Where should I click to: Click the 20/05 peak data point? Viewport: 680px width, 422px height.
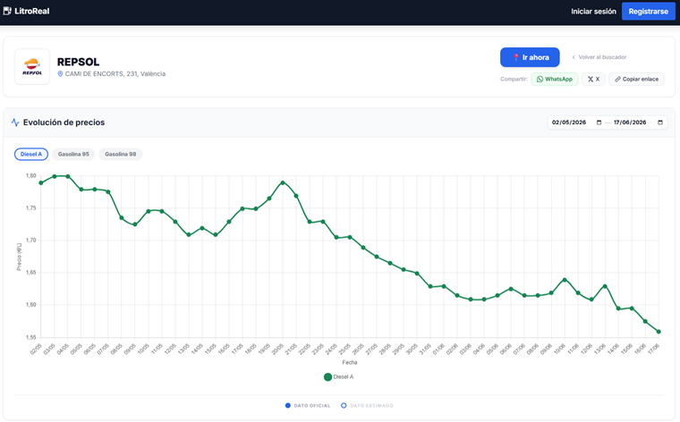[283, 183]
